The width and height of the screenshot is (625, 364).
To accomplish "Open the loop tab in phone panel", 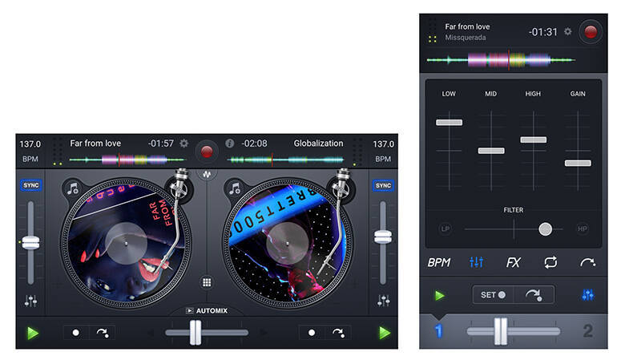I will click(x=550, y=262).
